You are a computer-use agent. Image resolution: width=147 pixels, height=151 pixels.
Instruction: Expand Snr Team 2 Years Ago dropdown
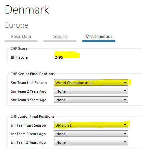click(91, 91)
